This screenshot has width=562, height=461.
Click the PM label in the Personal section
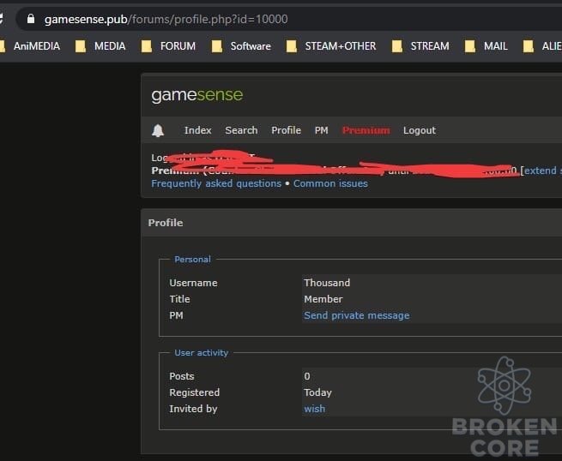(176, 315)
